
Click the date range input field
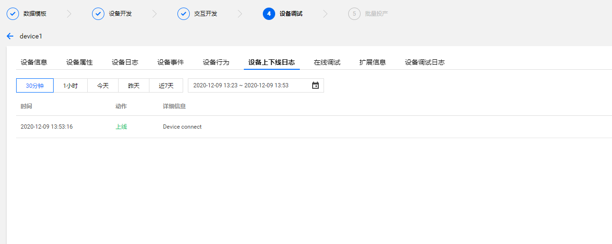(x=256, y=85)
